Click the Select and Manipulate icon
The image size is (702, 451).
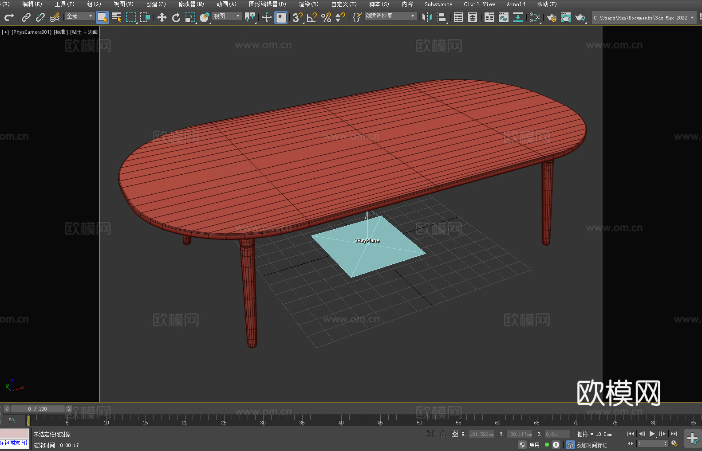coord(266,17)
